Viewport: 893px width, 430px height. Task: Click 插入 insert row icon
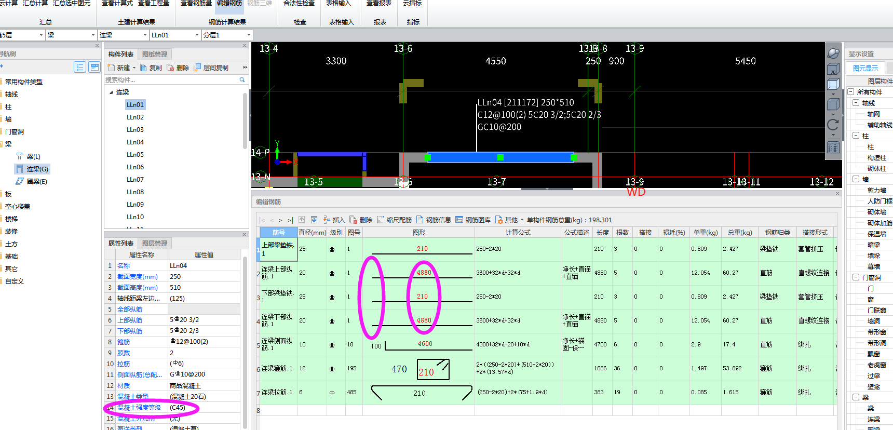click(x=327, y=220)
